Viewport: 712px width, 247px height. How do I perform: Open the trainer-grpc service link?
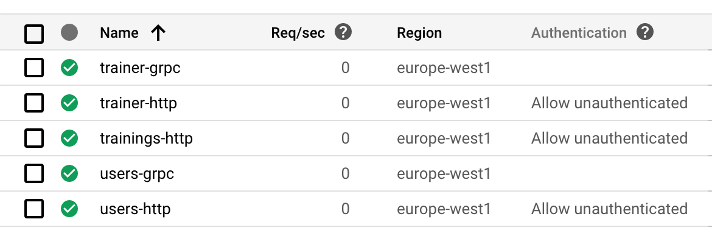(x=140, y=68)
